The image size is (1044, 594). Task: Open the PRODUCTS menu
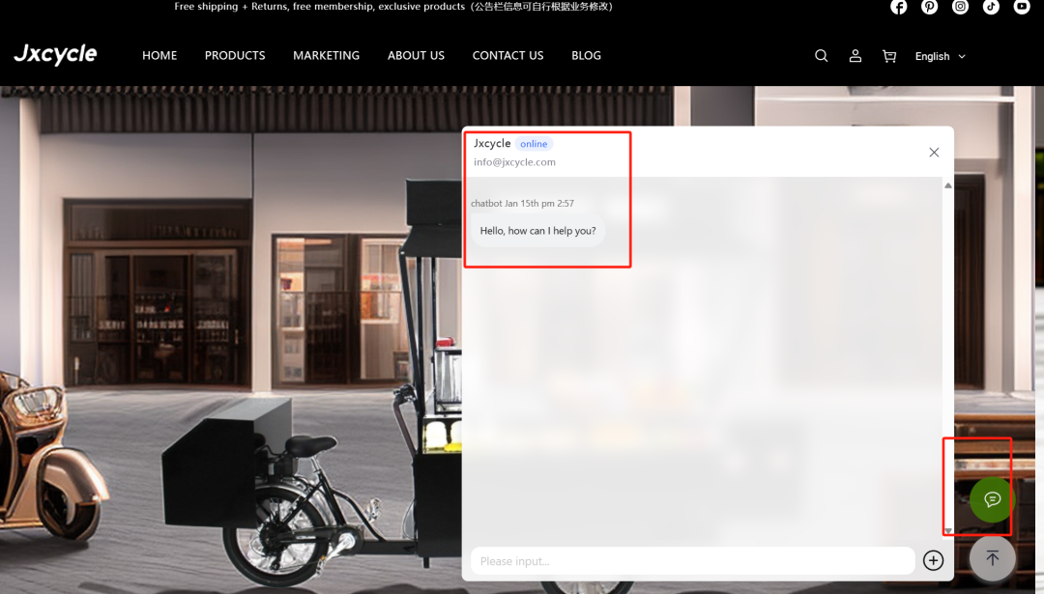(x=234, y=55)
